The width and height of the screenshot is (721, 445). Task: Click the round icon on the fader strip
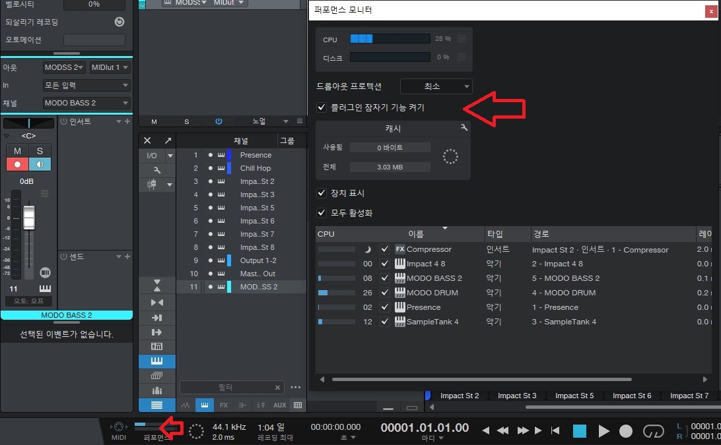point(45,273)
